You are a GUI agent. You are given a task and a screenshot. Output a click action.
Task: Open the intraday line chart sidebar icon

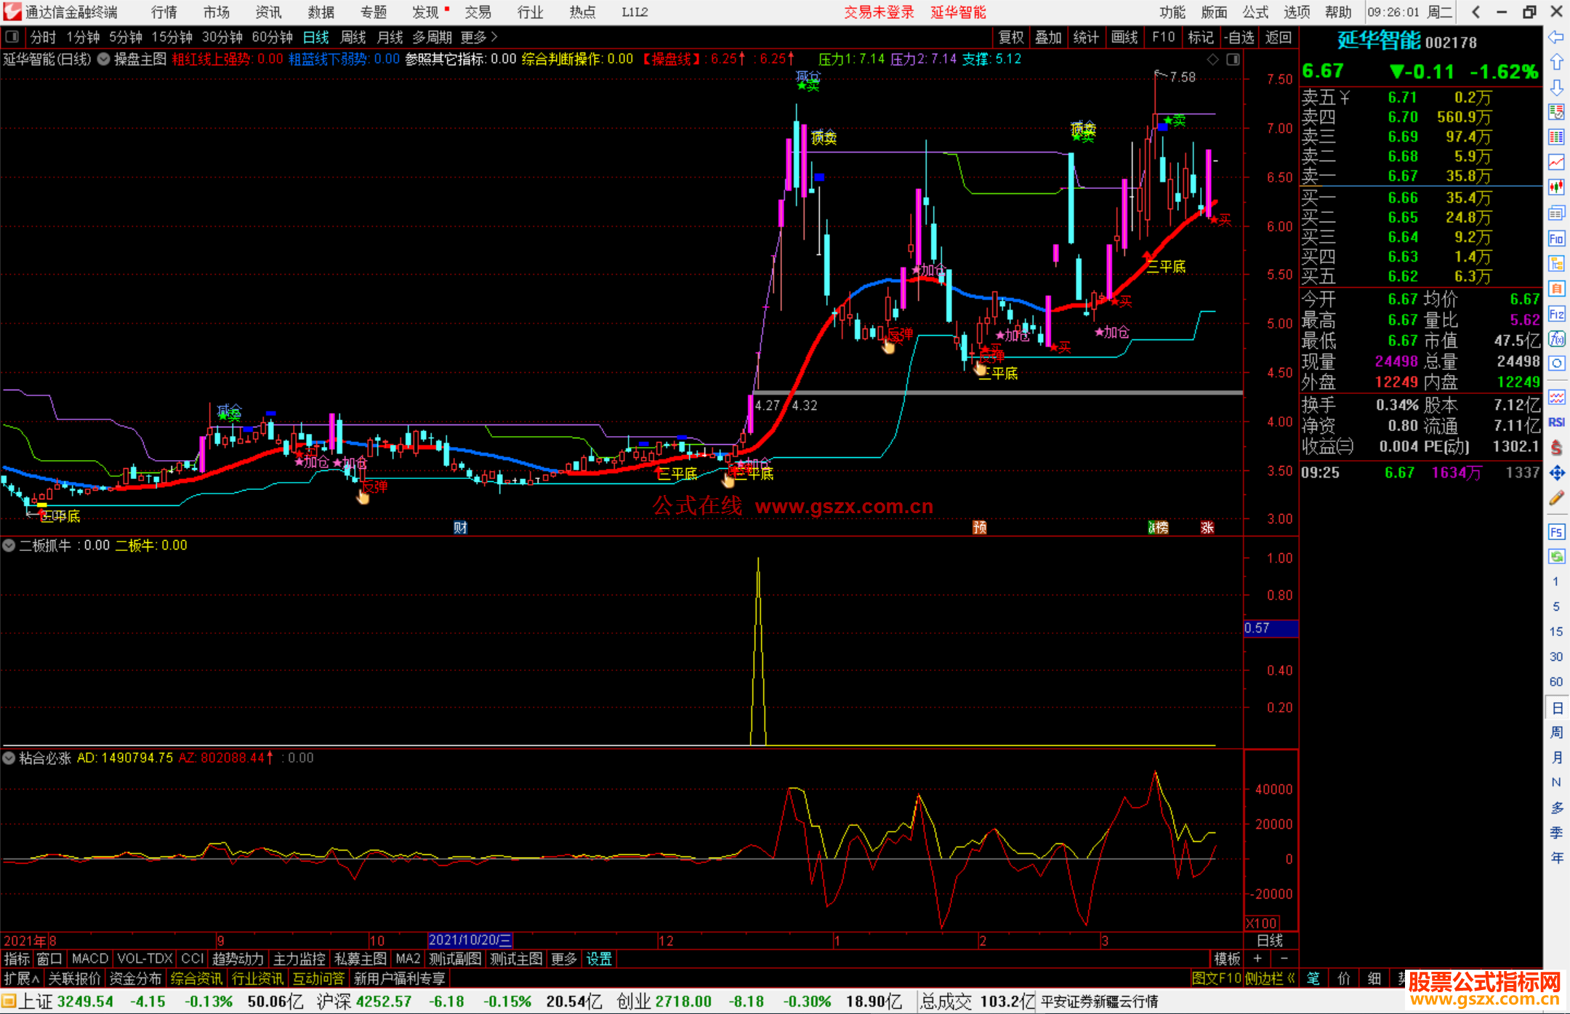(x=1556, y=162)
